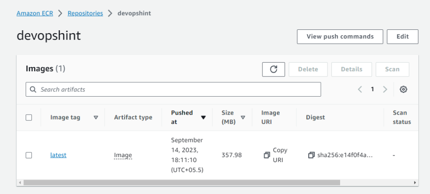Screen dimensions: 430x194
Task: Copy the sha256 digest icon
Action: click(x=311, y=155)
